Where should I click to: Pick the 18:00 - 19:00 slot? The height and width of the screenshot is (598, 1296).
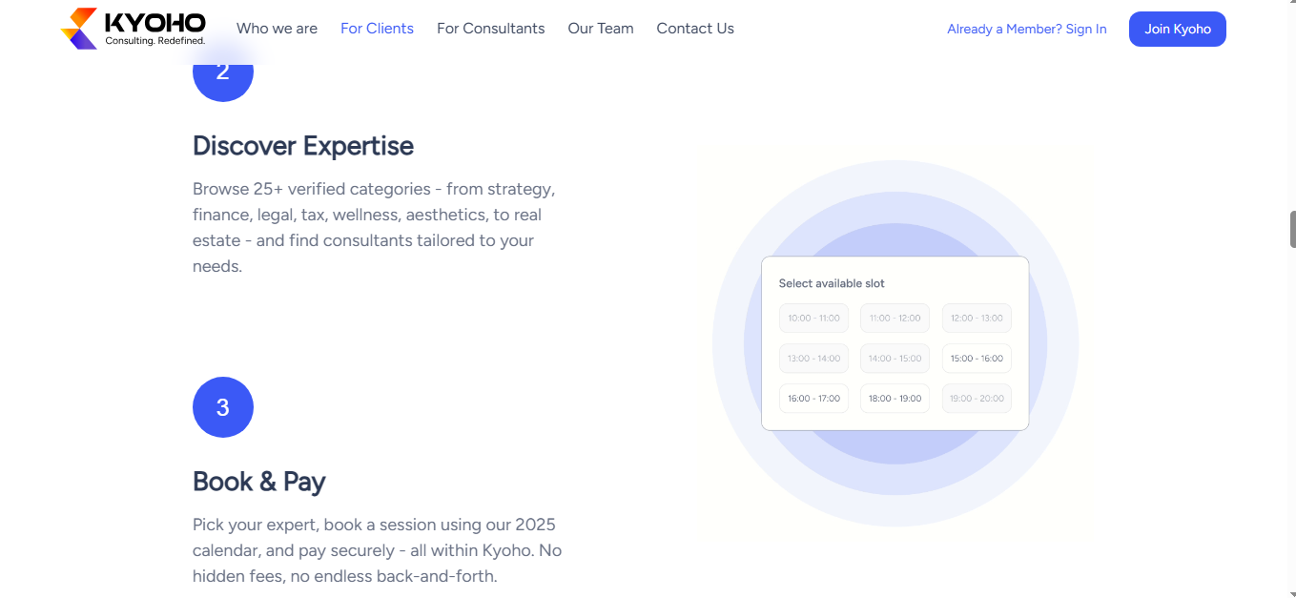coord(895,399)
